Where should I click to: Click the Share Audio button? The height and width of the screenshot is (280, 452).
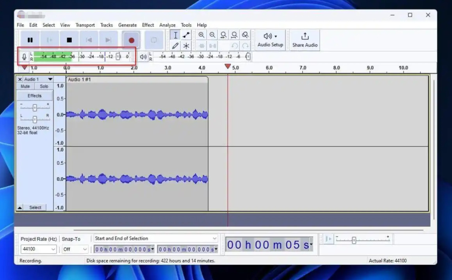[x=305, y=40]
